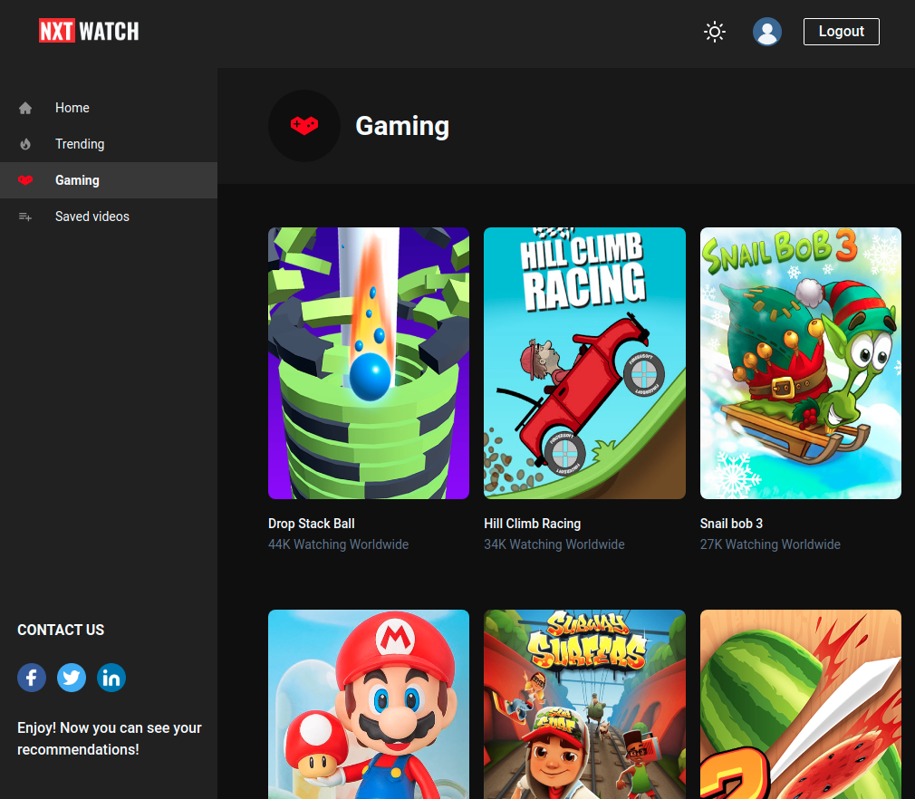Open the Mario game thumbnail
Viewport: 915px width, 799px height.
pyautogui.click(x=368, y=705)
